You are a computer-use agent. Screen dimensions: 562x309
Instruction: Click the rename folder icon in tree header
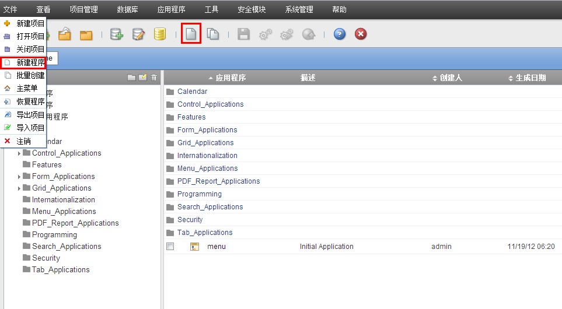coord(142,78)
